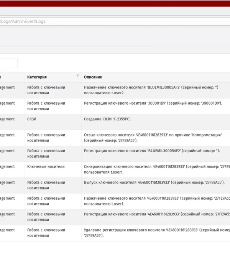The height and width of the screenshot is (253, 230).
Task: Click the 'СКЗИ' category cell
Action: point(32,119)
